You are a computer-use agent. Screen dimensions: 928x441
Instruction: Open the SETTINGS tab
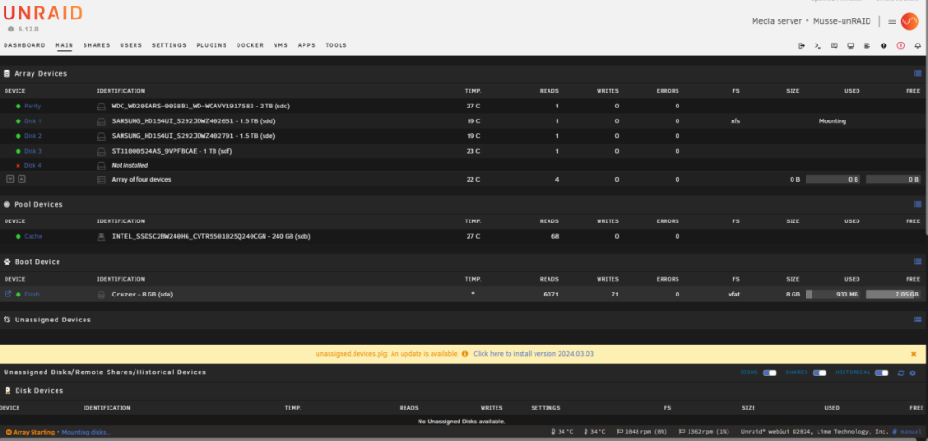[x=169, y=45]
